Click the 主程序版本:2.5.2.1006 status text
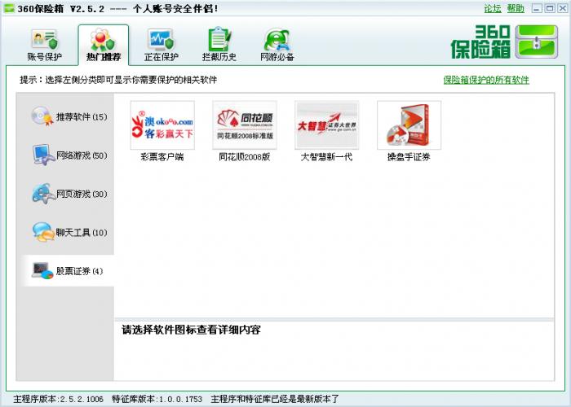The image size is (571, 407). coord(59,399)
